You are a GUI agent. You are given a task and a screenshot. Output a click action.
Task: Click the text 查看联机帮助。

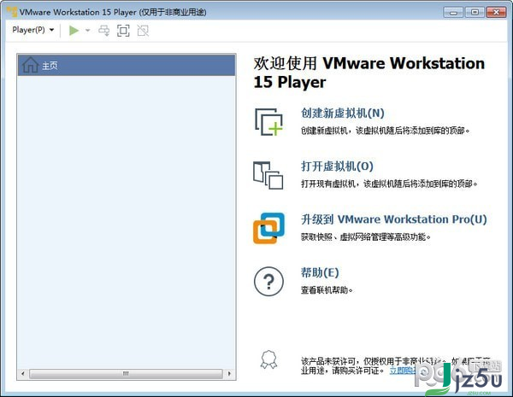point(327,290)
